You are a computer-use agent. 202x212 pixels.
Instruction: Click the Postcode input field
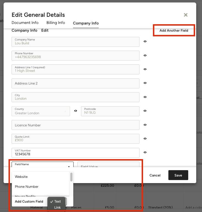110,111
